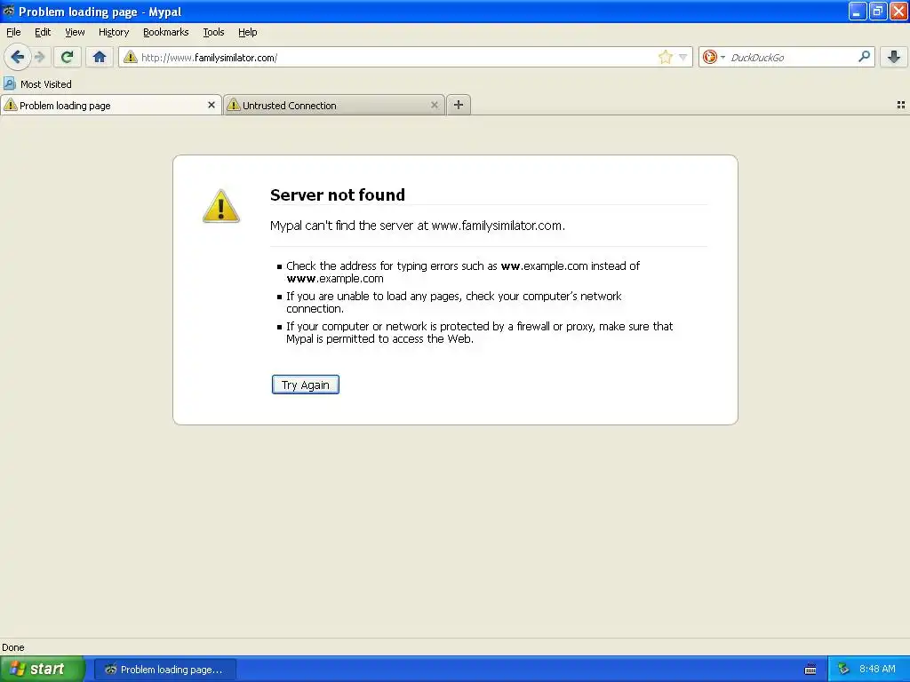
Task: Close the Mypal browser window
Action: click(898, 11)
